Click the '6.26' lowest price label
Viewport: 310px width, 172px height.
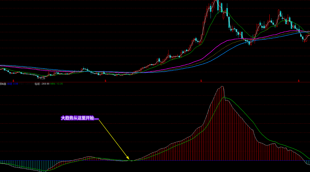pos(43,78)
